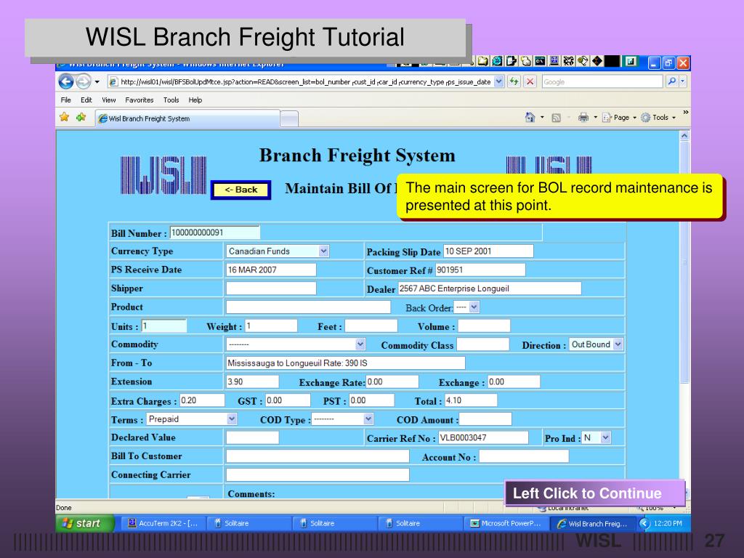The width and height of the screenshot is (744, 558).
Task: Click the Shipper field
Action: [271, 288]
